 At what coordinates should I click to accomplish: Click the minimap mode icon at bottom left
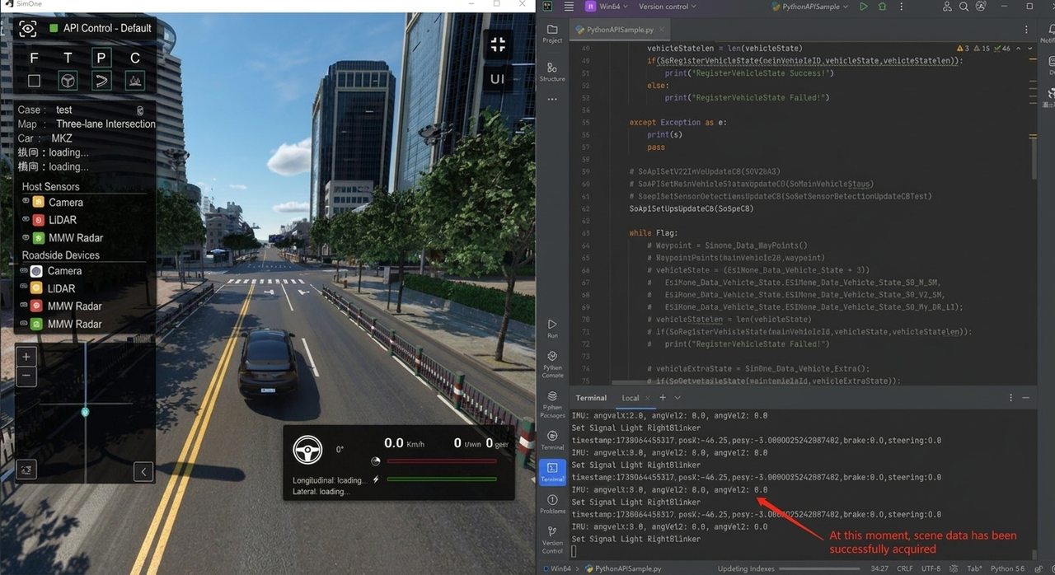click(x=27, y=470)
